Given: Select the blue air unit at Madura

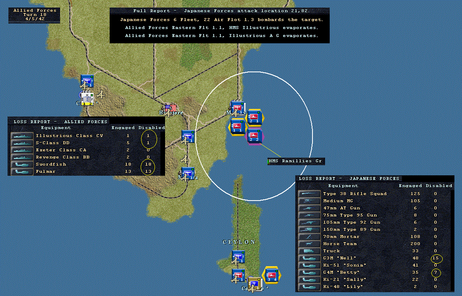Looking at the screenshot, I should coord(188,173).
